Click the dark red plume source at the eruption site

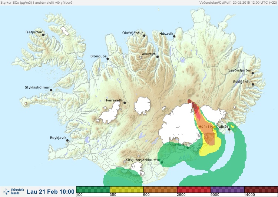pos(190,101)
